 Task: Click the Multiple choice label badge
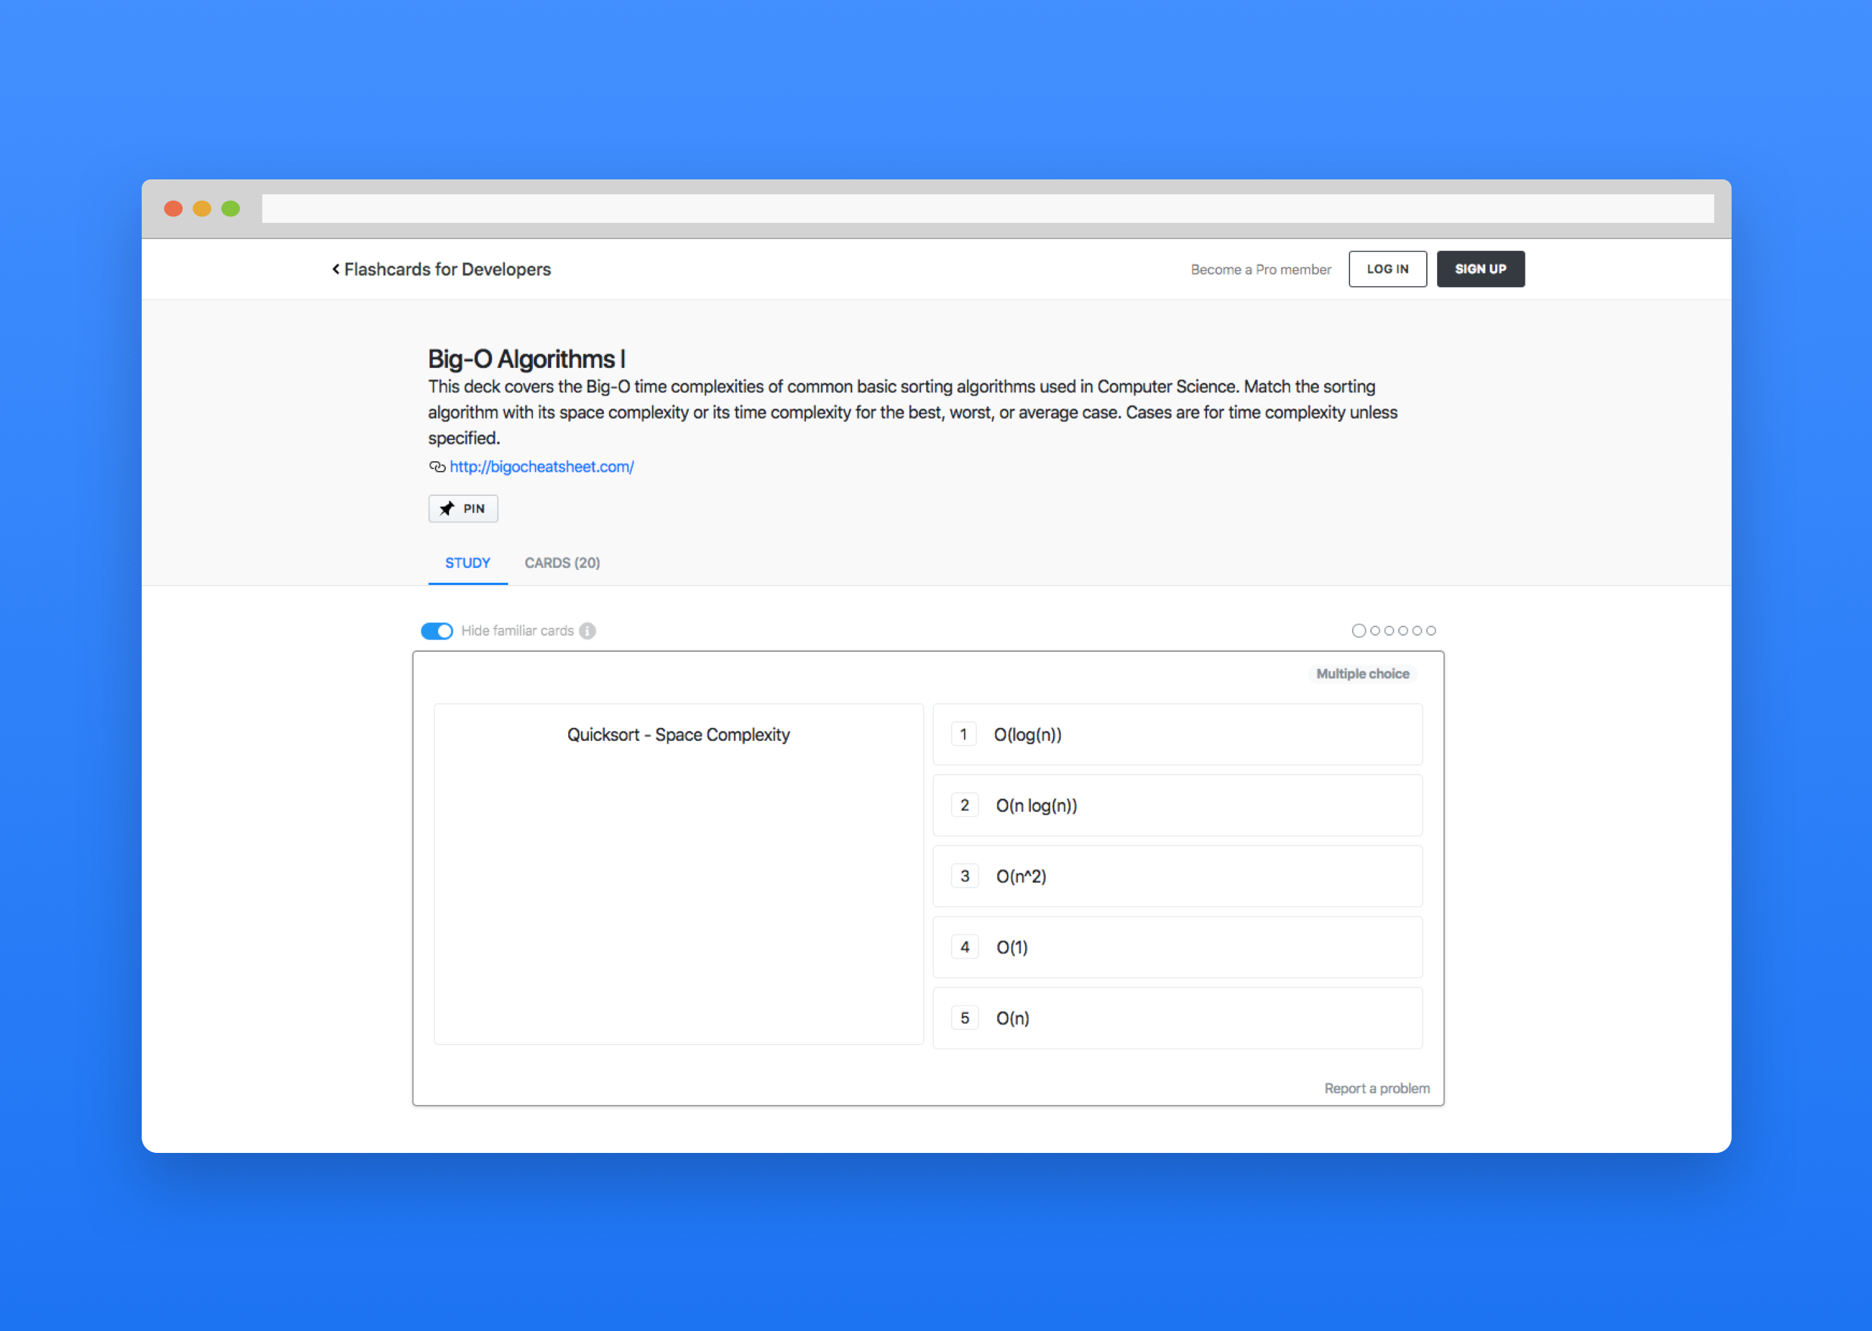coord(1362,674)
